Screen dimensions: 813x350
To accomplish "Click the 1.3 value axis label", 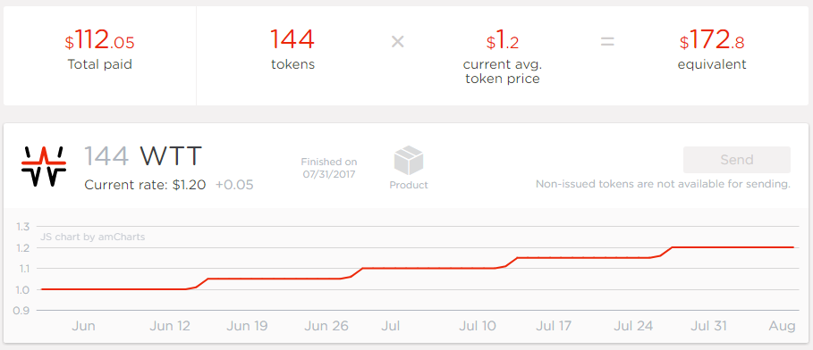I will [23, 226].
